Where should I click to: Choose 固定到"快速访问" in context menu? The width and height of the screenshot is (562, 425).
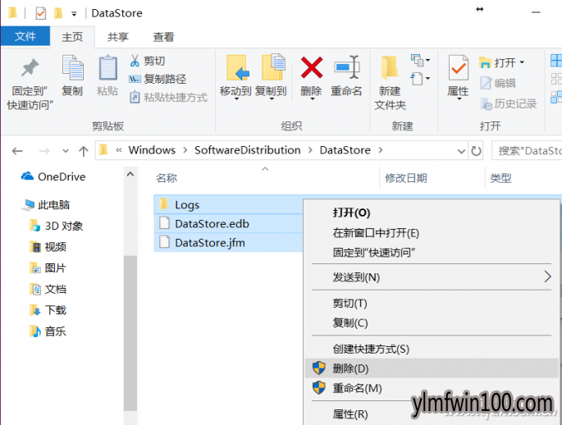click(x=430, y=252)
